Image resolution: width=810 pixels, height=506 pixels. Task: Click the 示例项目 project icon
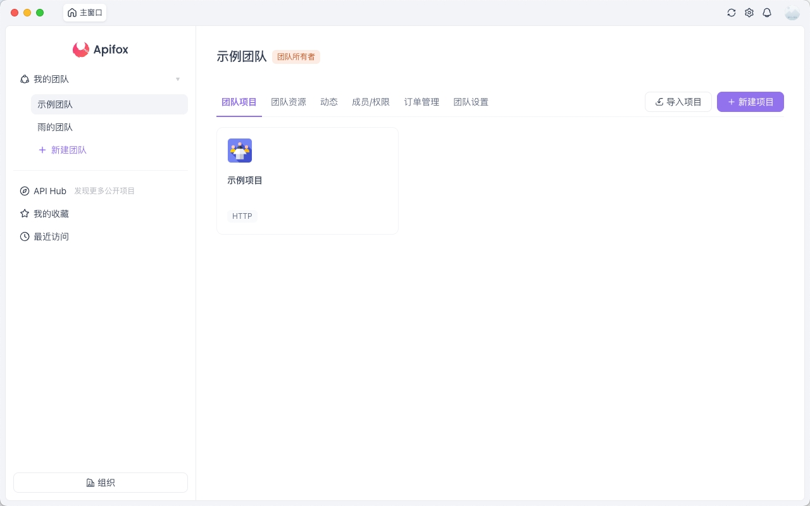(x=240, y=151)
